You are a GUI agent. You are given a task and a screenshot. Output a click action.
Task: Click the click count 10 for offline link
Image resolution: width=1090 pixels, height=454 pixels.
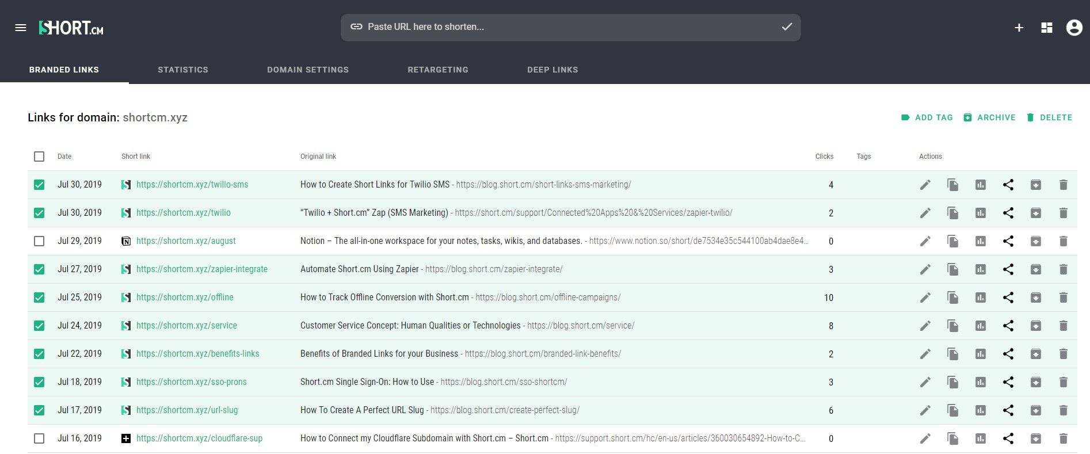point(829,297)
